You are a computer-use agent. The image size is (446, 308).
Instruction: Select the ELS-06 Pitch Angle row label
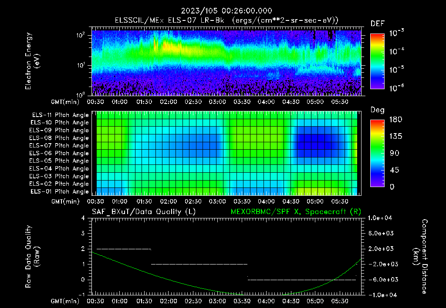click(x=59, y=153)
